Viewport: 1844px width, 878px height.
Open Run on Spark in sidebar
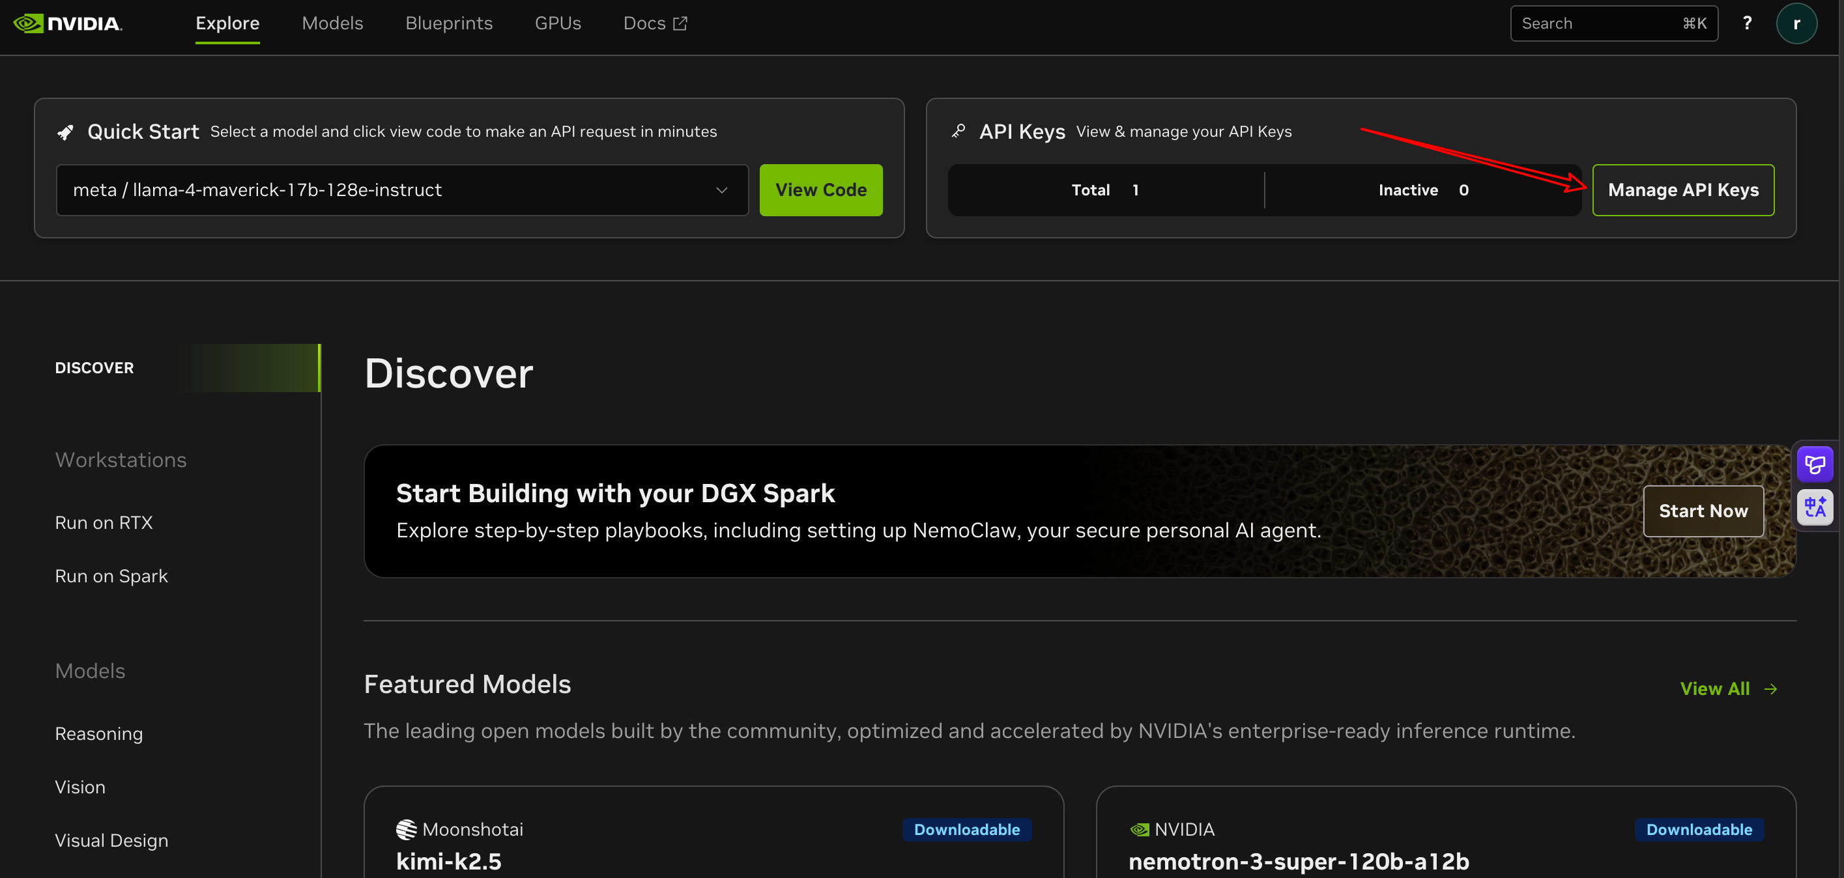(x=111, y=576)
